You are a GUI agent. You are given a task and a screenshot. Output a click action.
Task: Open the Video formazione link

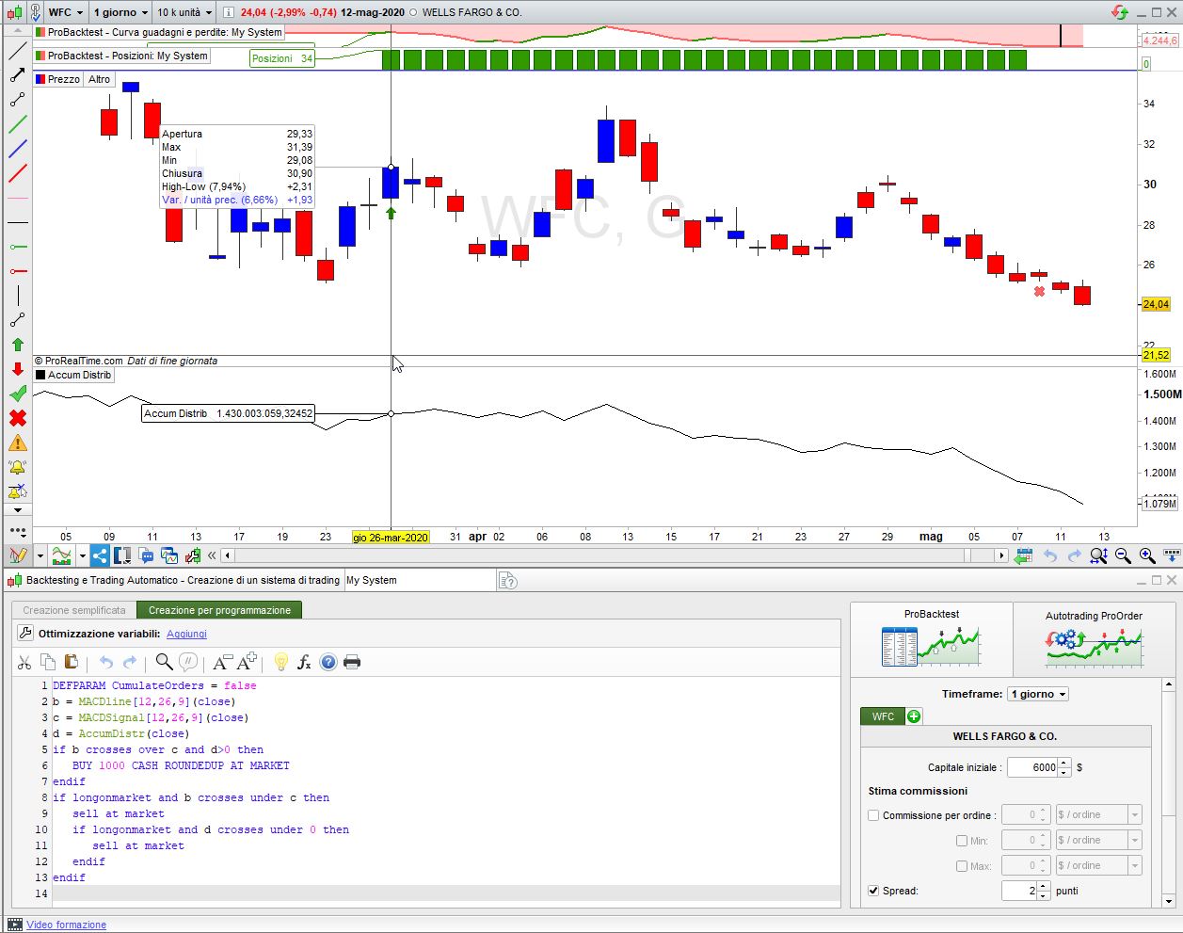point(66,925)
